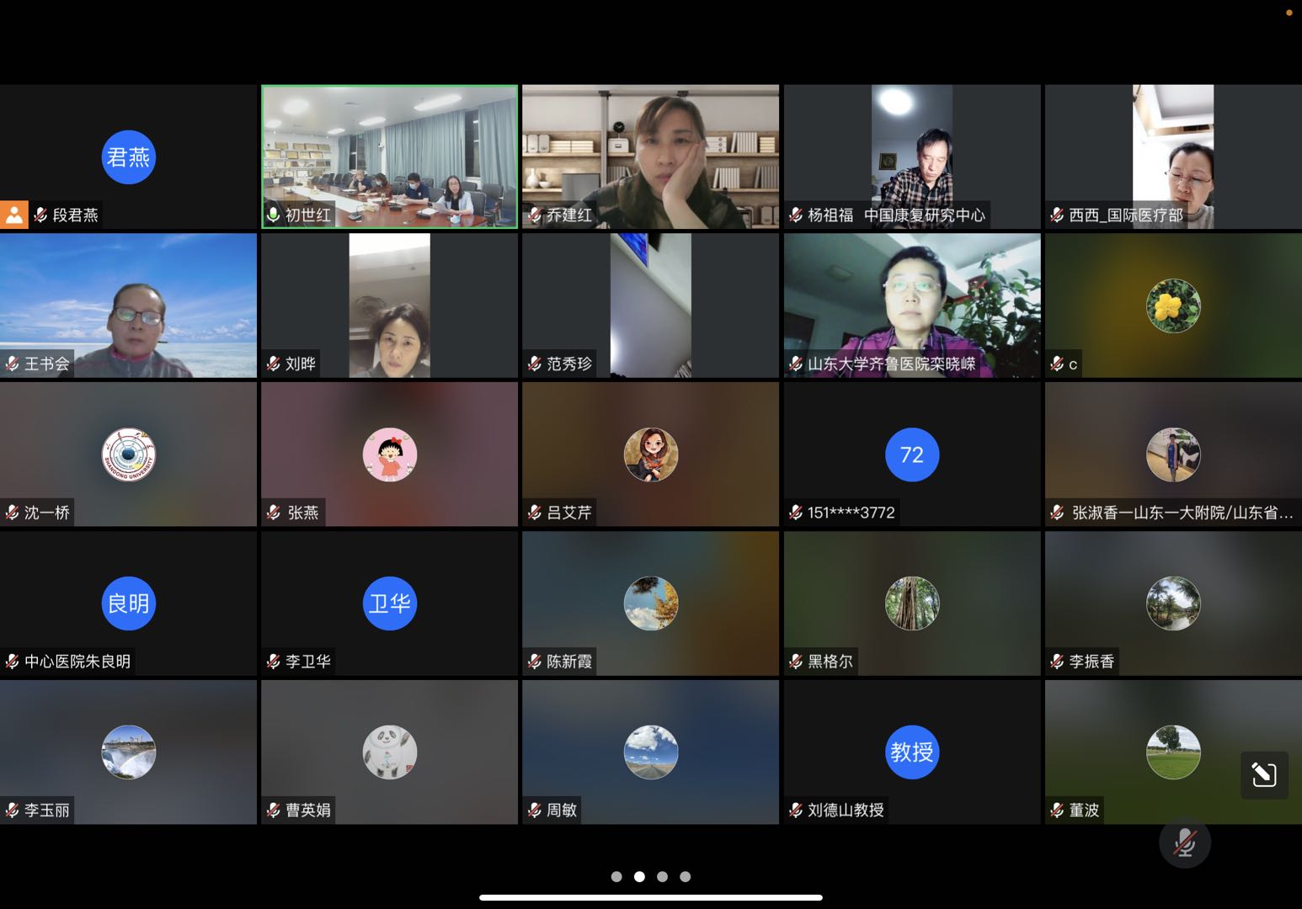
Task: Tap the screen rotate icon at right edge
Action: [x=1263, y=774]
